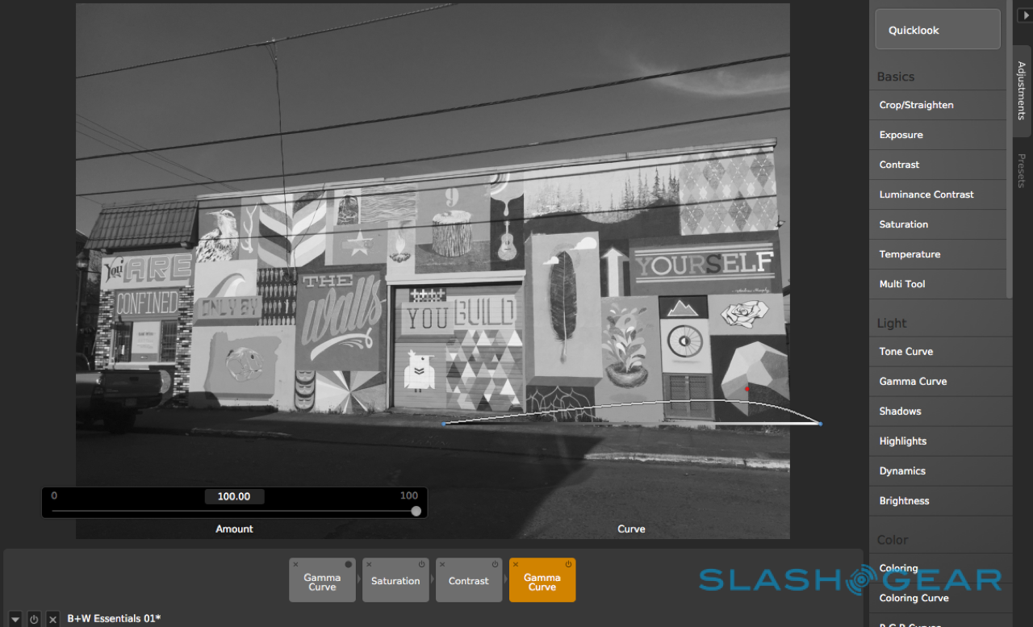Remove the first Gamma Curve step via X
Screen dimensions: 1033x627
coord(295,564)
